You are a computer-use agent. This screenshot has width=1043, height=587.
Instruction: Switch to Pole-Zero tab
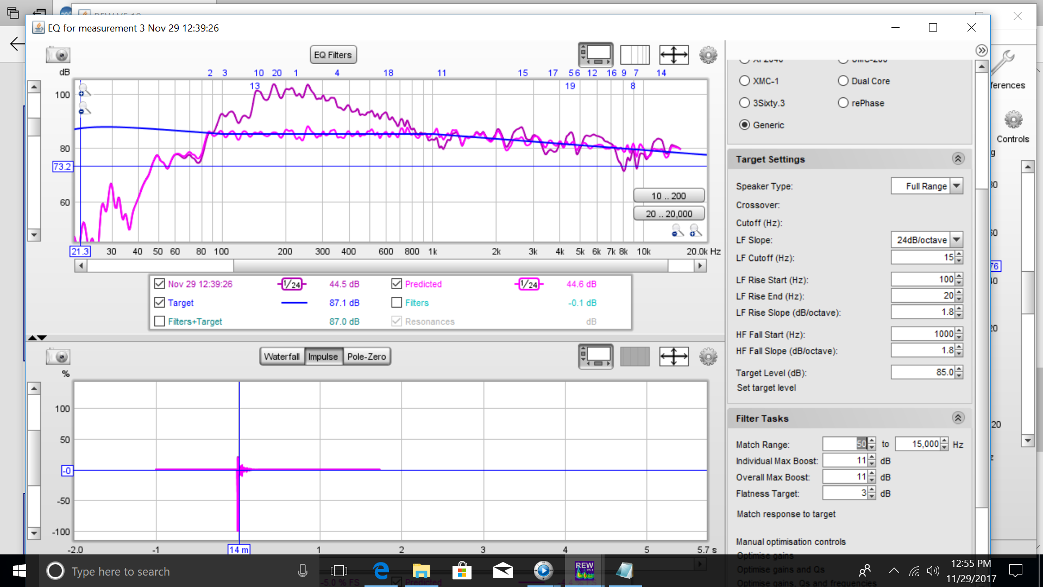tap(367, 357)
